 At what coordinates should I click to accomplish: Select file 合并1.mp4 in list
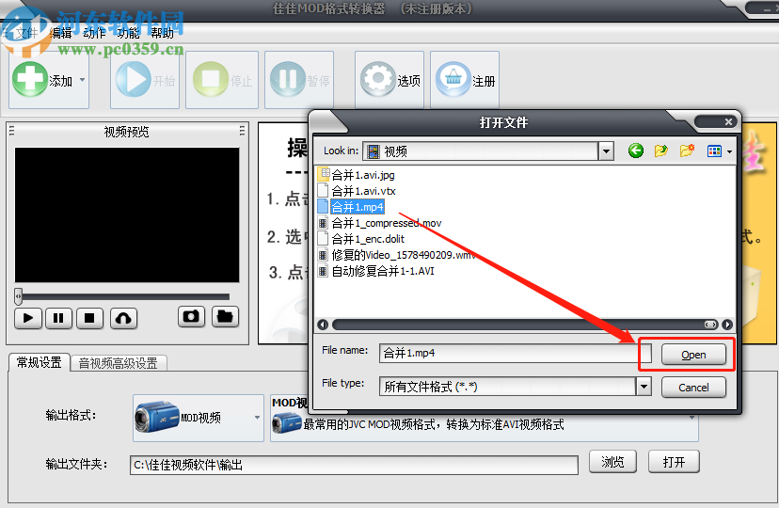[x=358, y=207]
